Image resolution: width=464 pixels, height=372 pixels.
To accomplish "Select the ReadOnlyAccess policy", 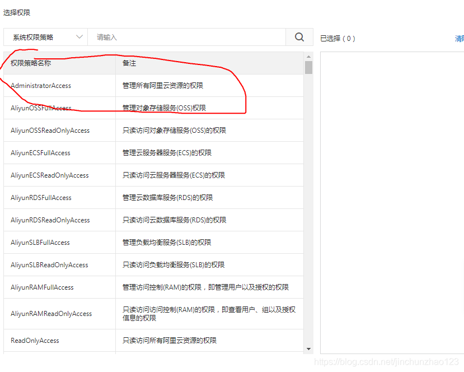I will pyautogui.click(x=35, y=341).
